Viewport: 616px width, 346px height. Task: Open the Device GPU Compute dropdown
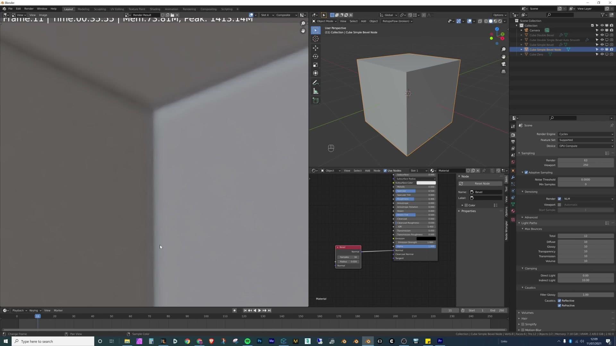(x=586, y=146)
